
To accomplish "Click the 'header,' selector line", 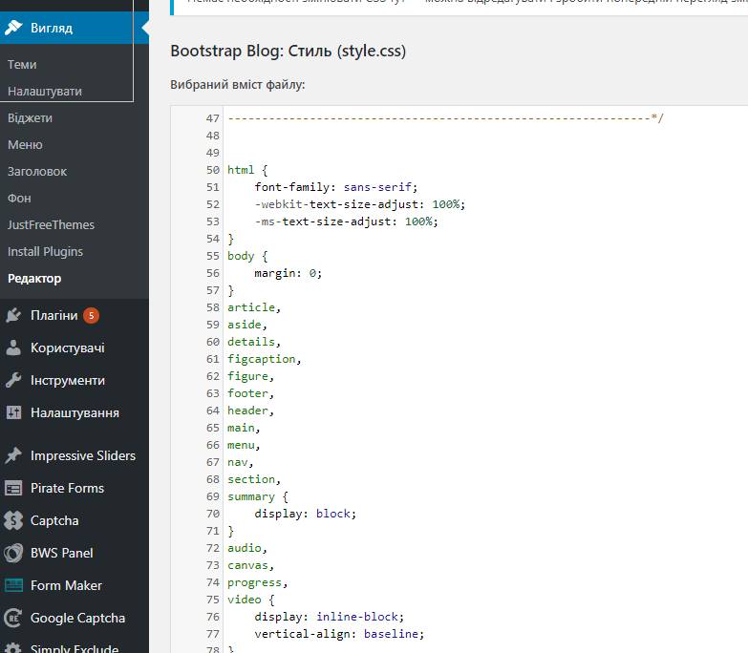I will tap(251, 411).
